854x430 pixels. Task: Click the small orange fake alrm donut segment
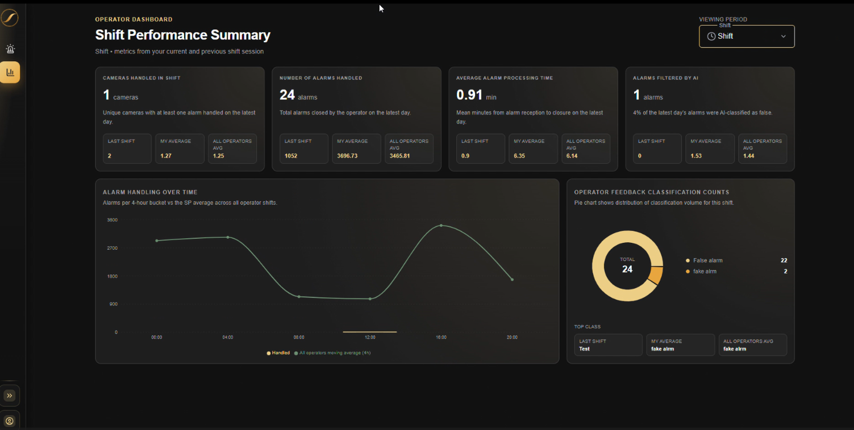[655, 275]
